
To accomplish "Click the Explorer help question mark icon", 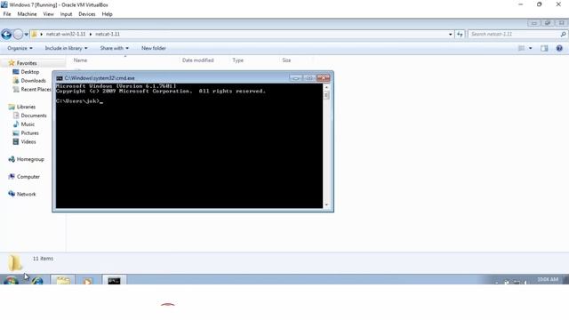I will (x=559, y=48).
